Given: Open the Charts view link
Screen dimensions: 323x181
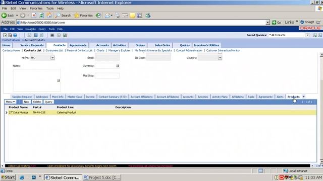Looking at the screenshot, I should pos(100,50).
